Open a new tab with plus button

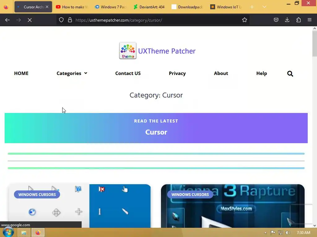252,7
